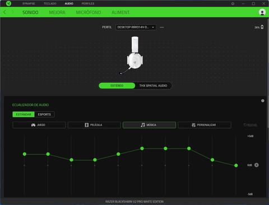
Task: Switch to the Aliment. section
Action: 121,12
